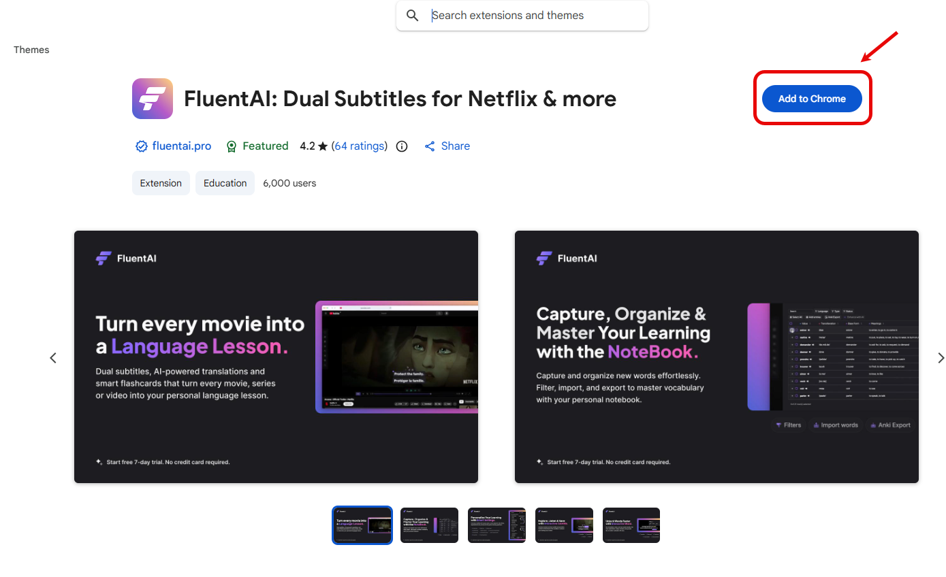Open the Language Lesson slide image
Image resolution: width=946 pixels, height=577 pixels.
[276, 357]
